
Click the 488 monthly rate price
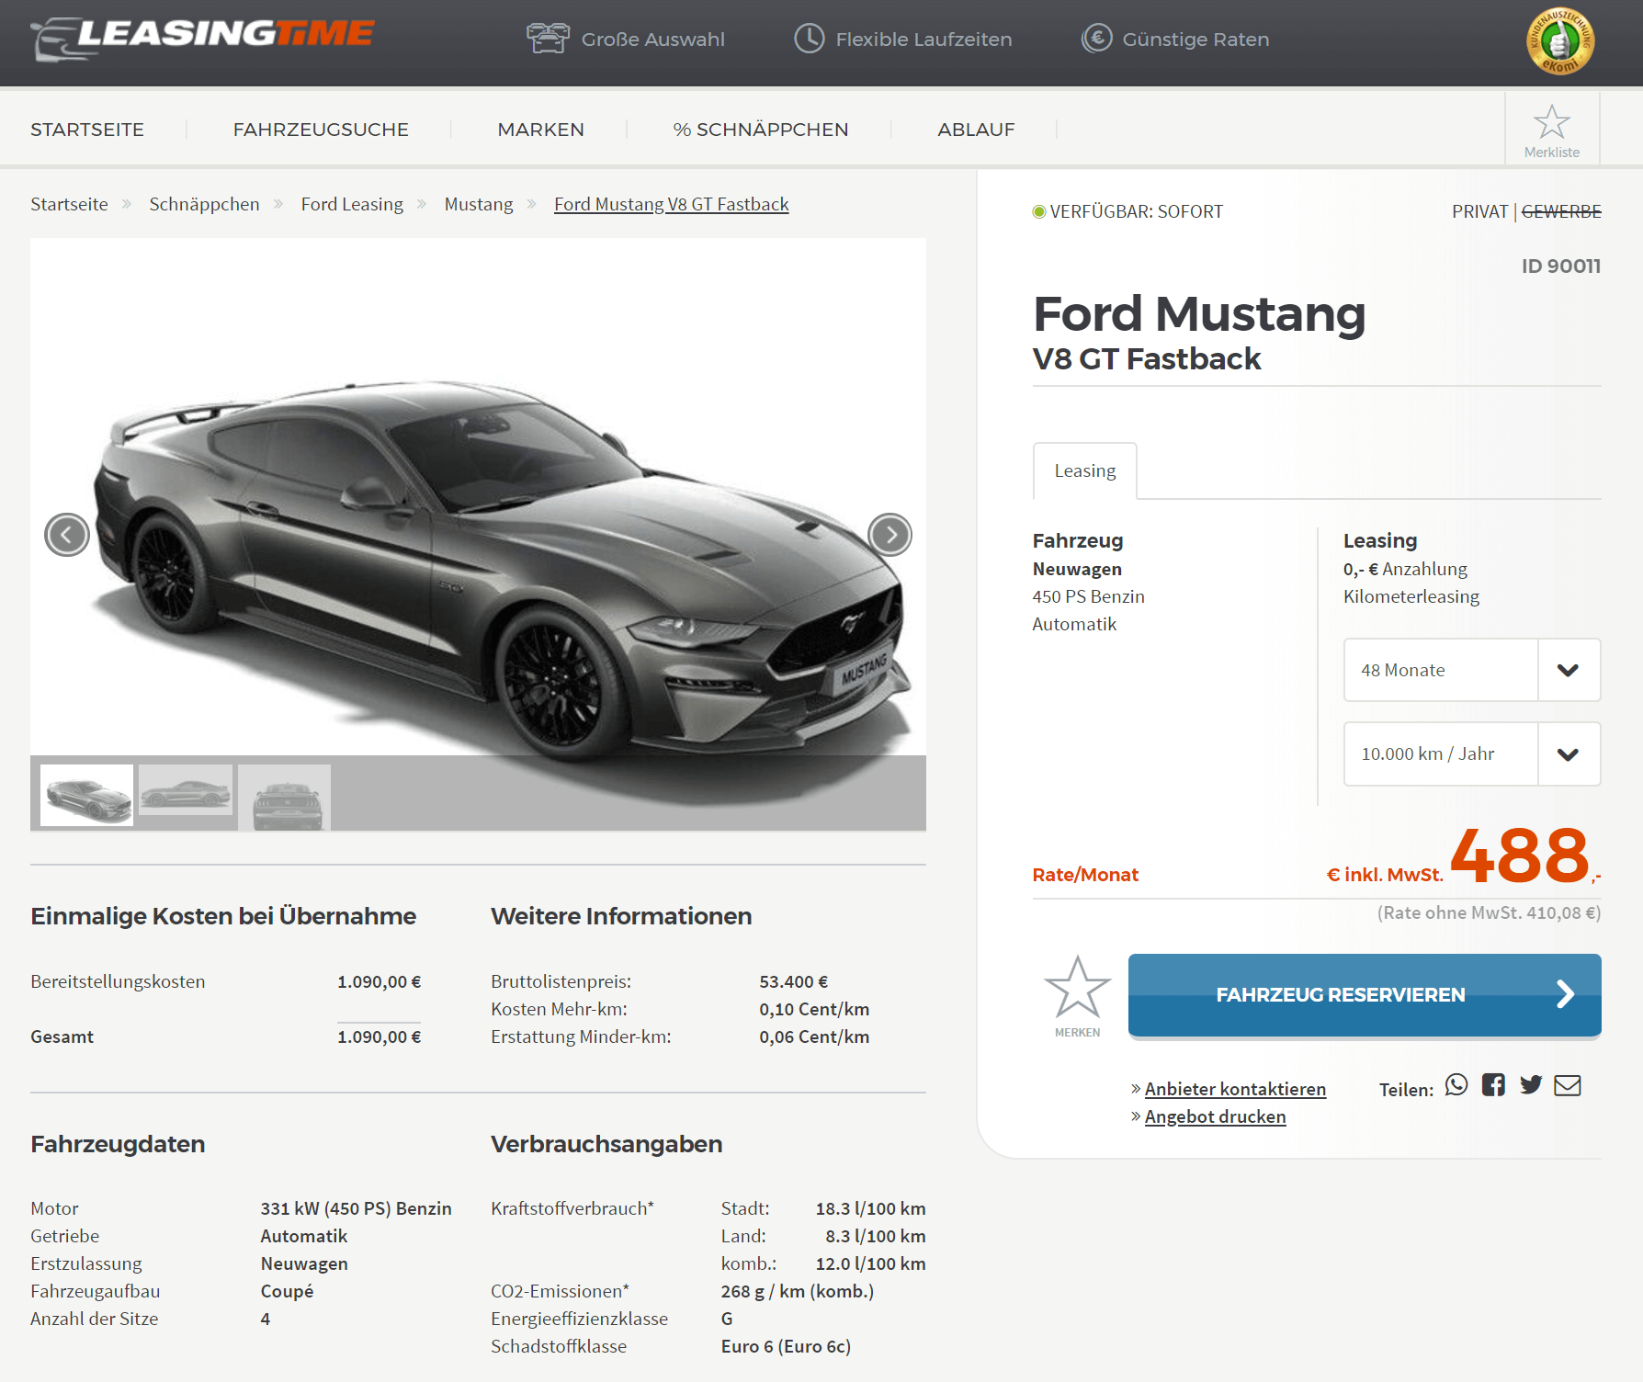[1520, 855]
